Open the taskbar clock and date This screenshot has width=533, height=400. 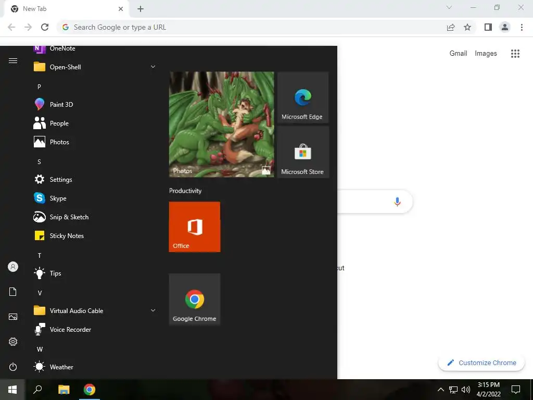click(x=488, y=390)
